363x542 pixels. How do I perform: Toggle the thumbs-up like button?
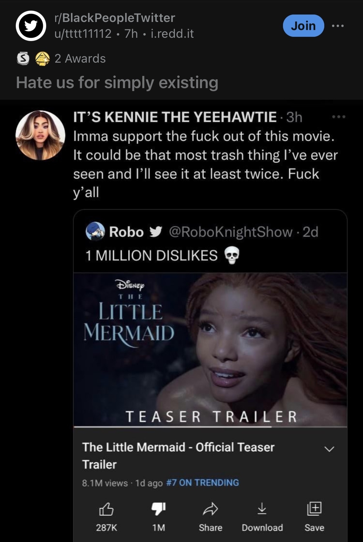pos(106,509)
